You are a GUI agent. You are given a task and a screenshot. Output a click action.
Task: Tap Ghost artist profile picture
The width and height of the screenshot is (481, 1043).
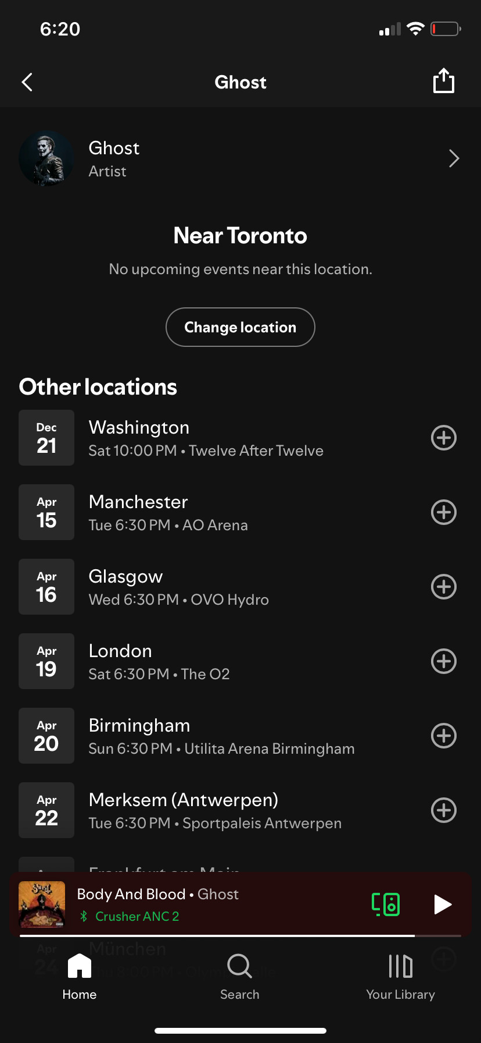(x=46, y=158)
